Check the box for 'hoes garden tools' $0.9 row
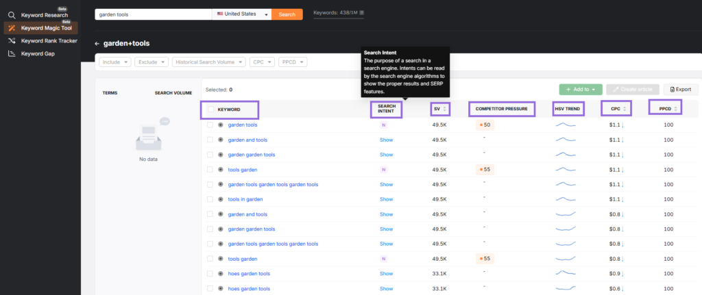This screenshot has width=702, height=295. pos(210,274)
